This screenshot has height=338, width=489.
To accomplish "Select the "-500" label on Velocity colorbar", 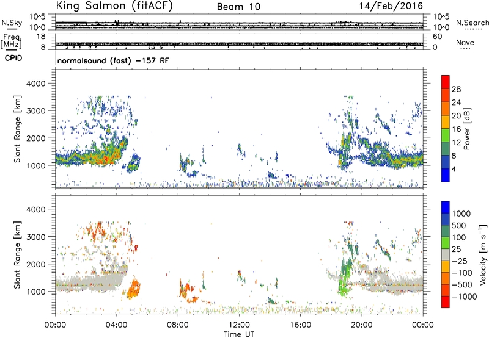I will pos(463,284).
